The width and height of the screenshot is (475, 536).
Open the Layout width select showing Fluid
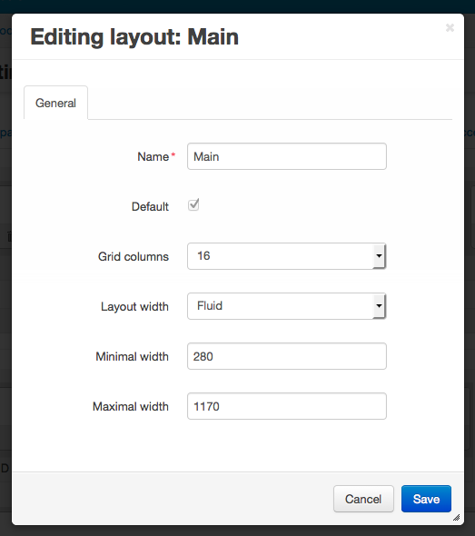click(x=287, y=306)
